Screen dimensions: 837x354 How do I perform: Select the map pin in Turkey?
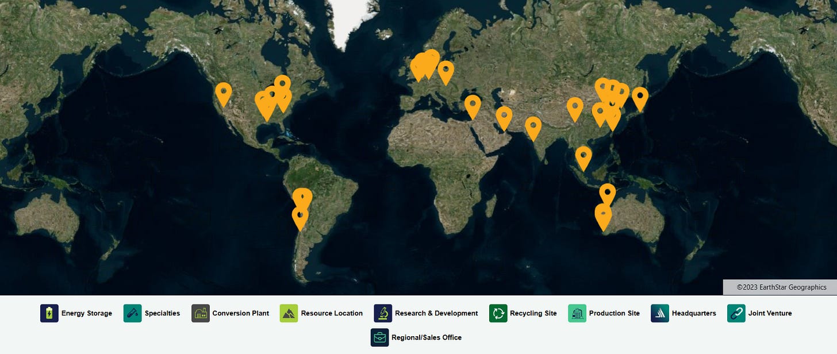(x=473, y=106)
